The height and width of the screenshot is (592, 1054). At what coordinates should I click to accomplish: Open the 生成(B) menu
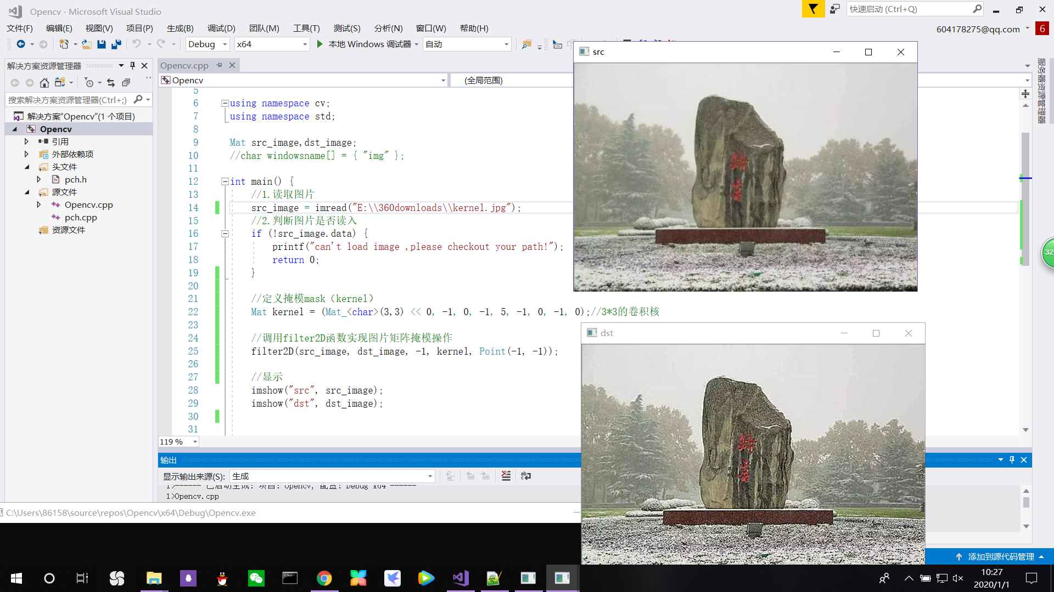(180, 28)
